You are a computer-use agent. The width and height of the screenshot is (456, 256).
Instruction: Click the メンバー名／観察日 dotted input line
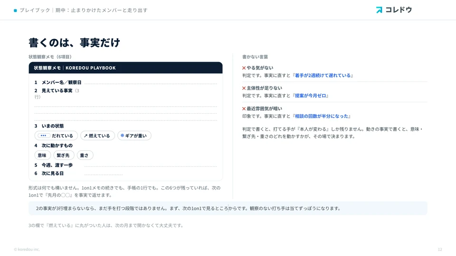(x=151, y=83)
